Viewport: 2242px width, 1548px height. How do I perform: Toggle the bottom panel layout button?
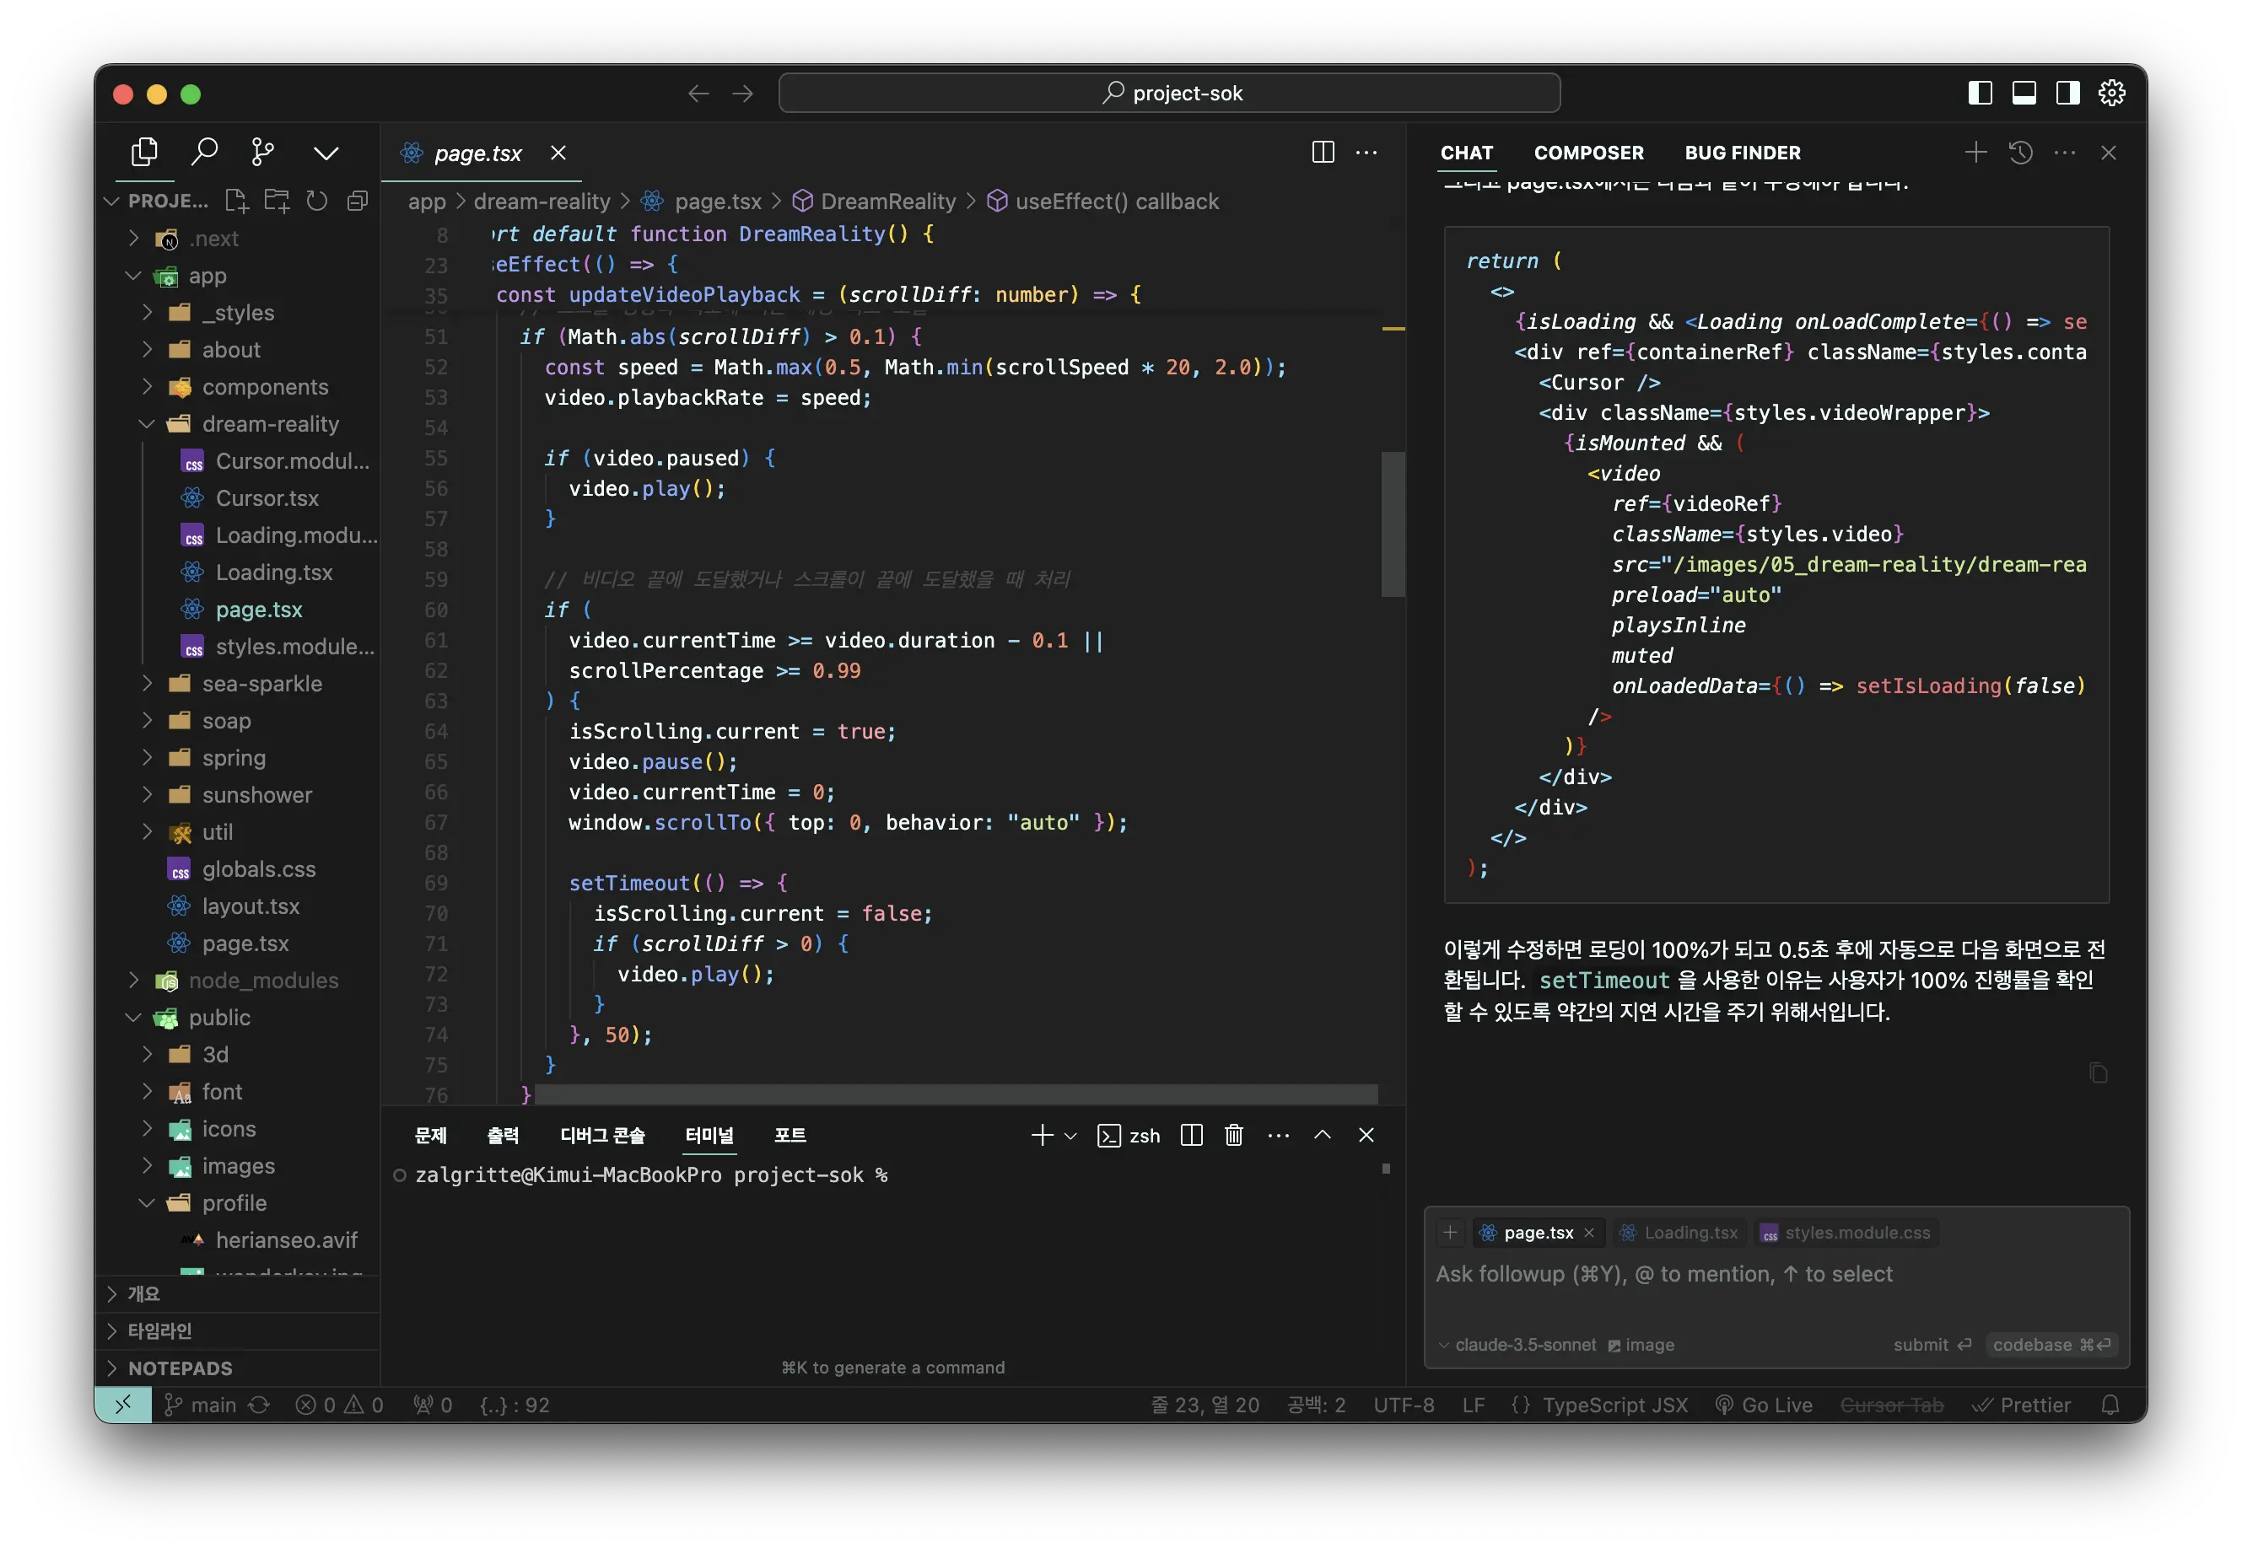(2024, 93)
